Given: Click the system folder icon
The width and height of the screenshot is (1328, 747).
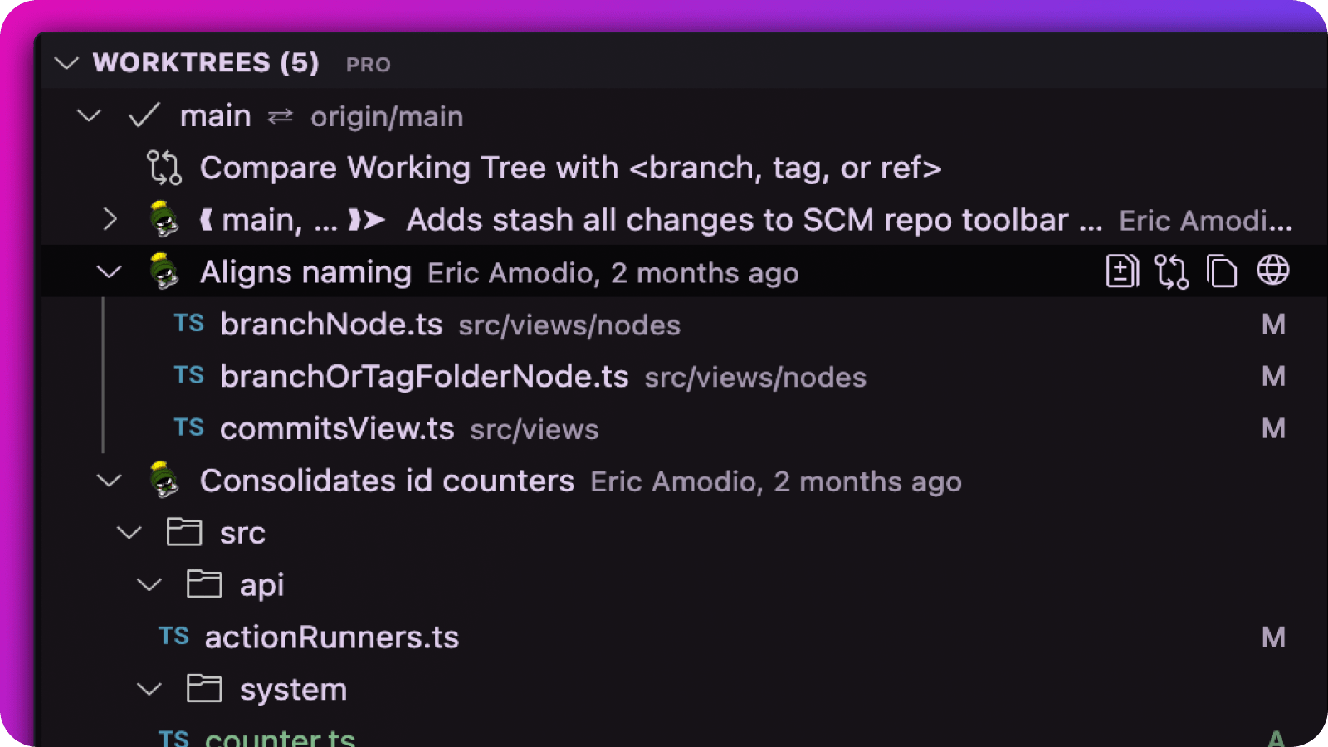Looking at the screenshot, I should [x=203, y=688].
